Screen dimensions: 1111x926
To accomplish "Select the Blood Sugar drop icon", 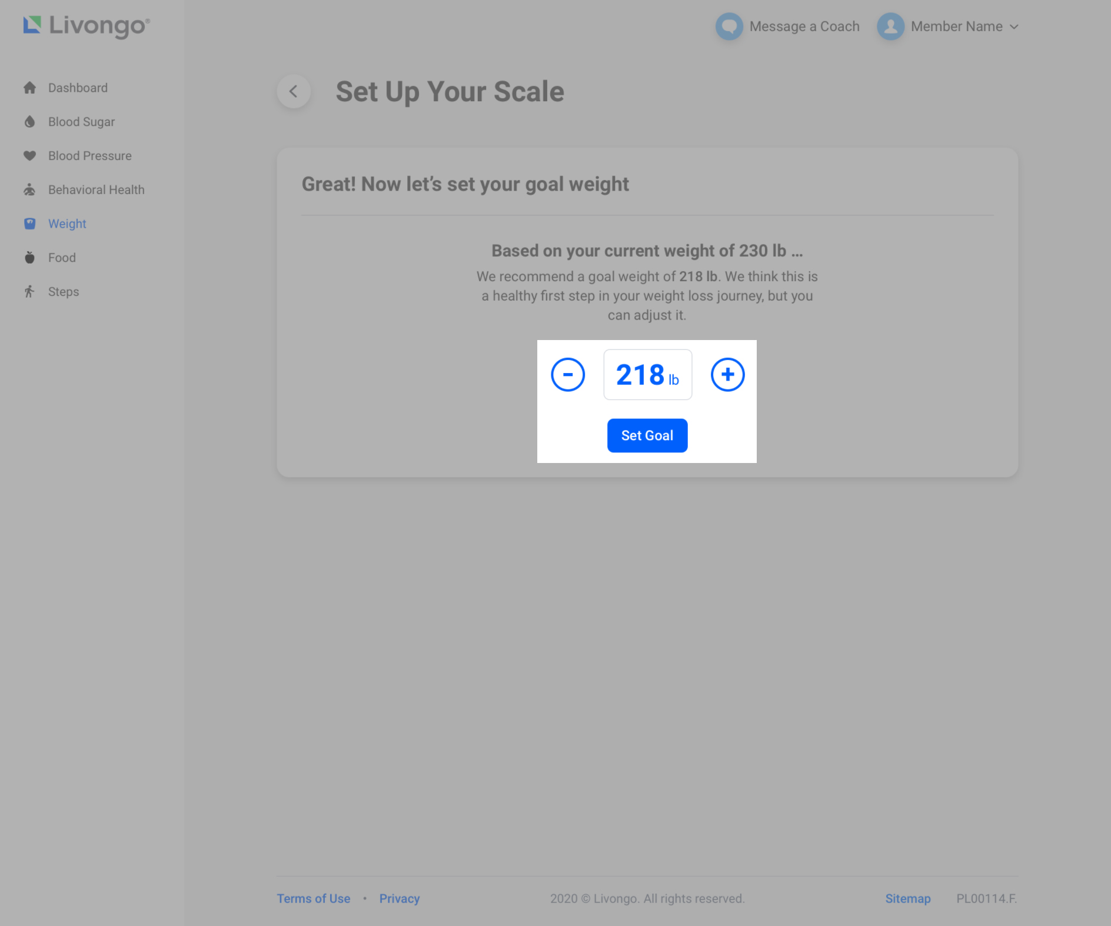I will point(29,121).
